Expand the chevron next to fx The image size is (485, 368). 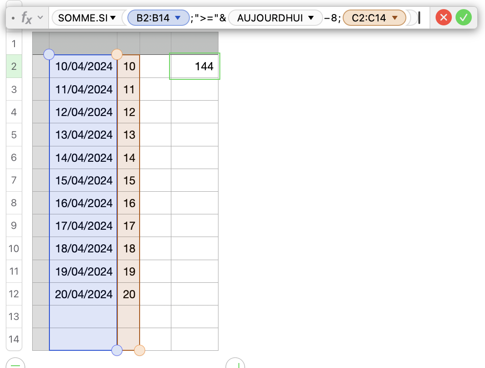click(x=40, y=17)
